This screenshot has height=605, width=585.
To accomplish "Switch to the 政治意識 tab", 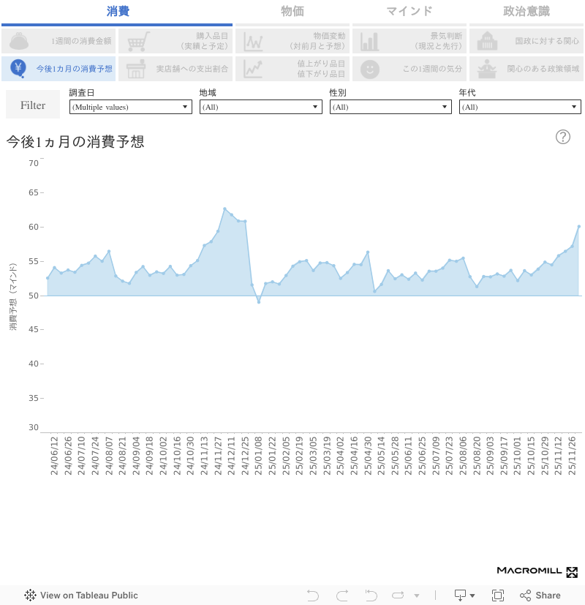I will pyautogui.click(x=526, y=11).
